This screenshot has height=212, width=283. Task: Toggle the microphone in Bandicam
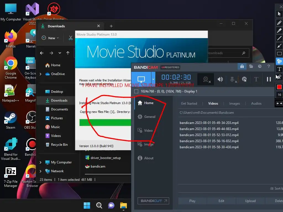click(232, 79)
